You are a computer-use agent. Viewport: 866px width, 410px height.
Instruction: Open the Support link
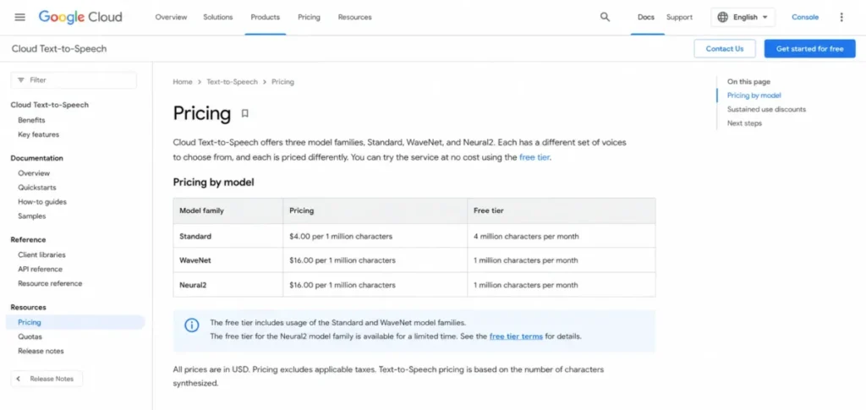[x=679, y=17]
